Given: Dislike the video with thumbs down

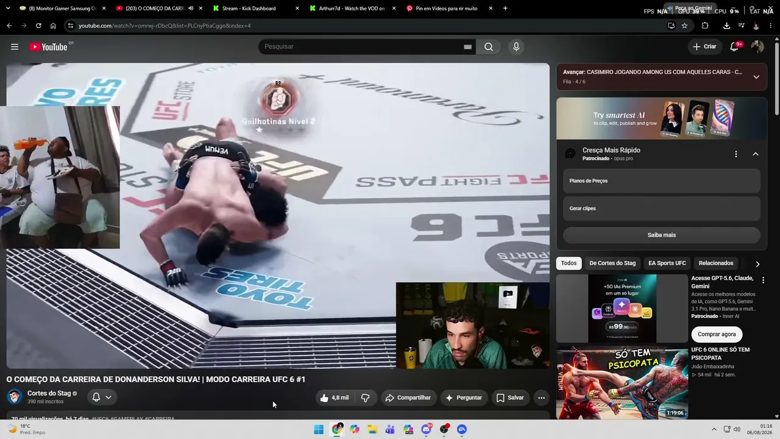Looking at the screenshot, I should 366,398.
